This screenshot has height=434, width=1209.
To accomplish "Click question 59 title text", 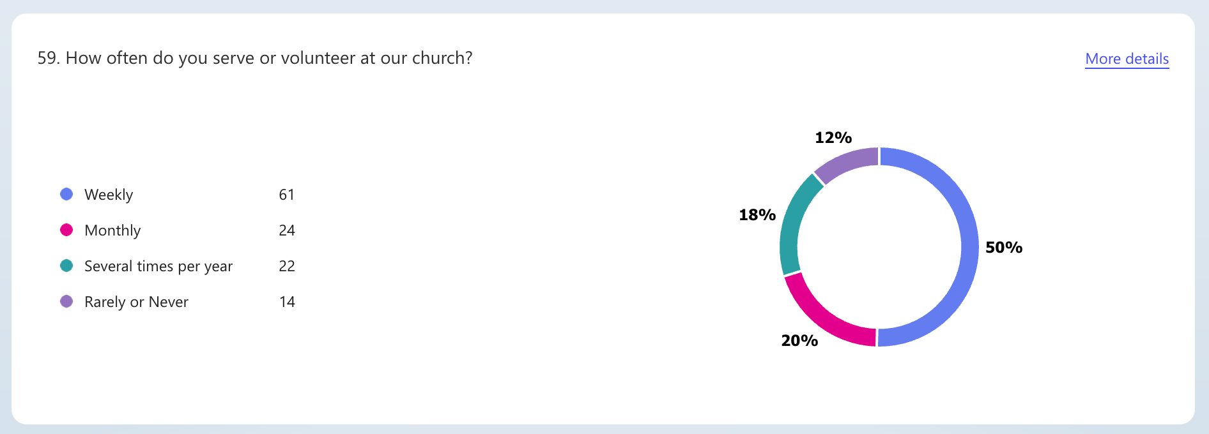I will click(255, 58).
